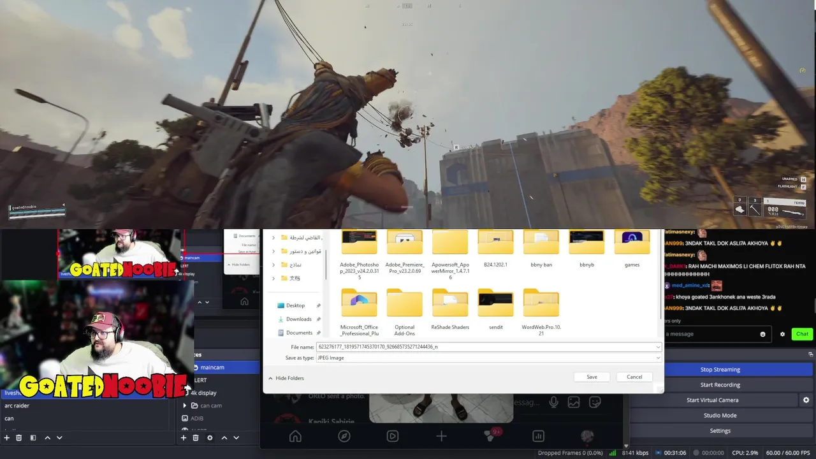
Task: Click Save in the save dialog
Action: pos(592,377)
